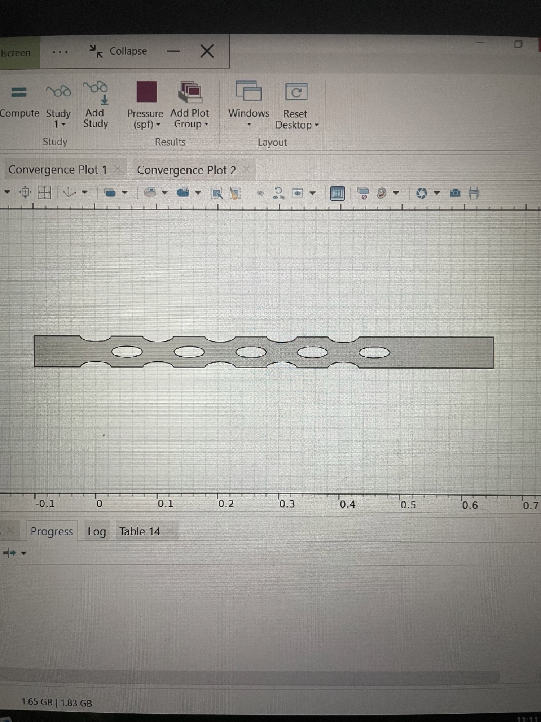Click the Compute button in ribbon
The image size is (541, 722).
pos(19,101)
